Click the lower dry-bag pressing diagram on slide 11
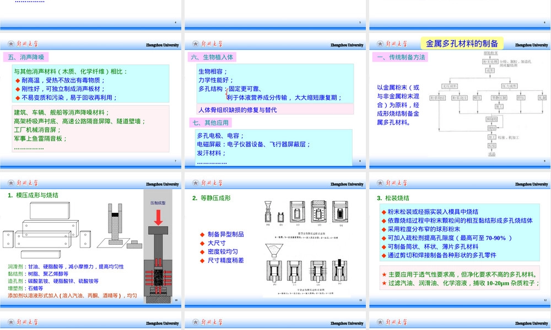 pyautogui.click(x=304, y=269)
